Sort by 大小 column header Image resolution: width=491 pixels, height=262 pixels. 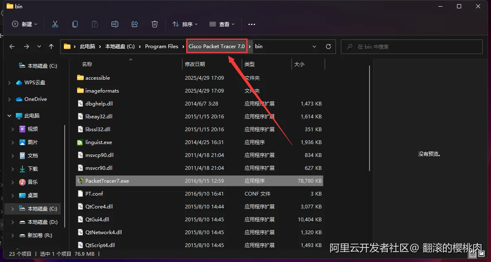point(299,64)
